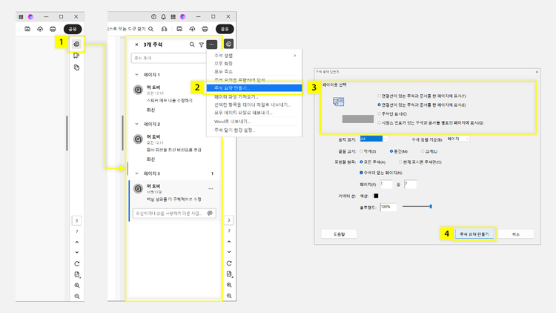The image size is (556, 313).
Task: Click the cloud upload icon in left window
Action: (40, 29)
